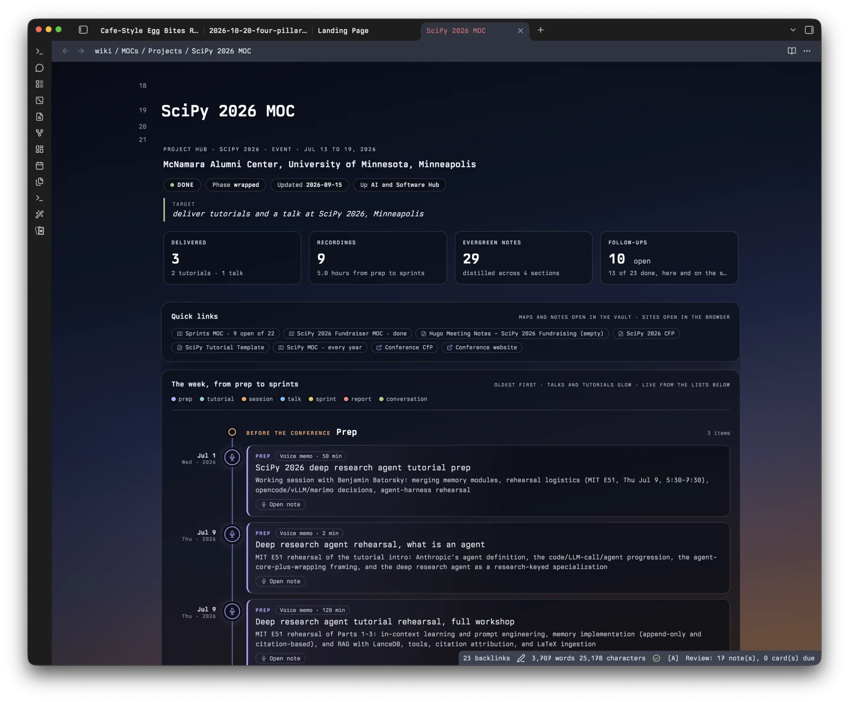Open the more options ellipsis menu
Image resolution: width=849 pixels, height=702 pixels.
(807, 51)
